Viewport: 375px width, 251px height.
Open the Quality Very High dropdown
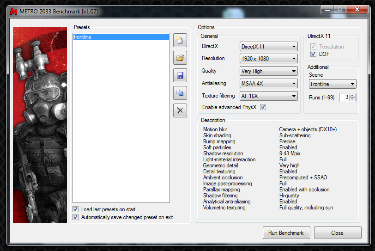click(x=269, y=71)
